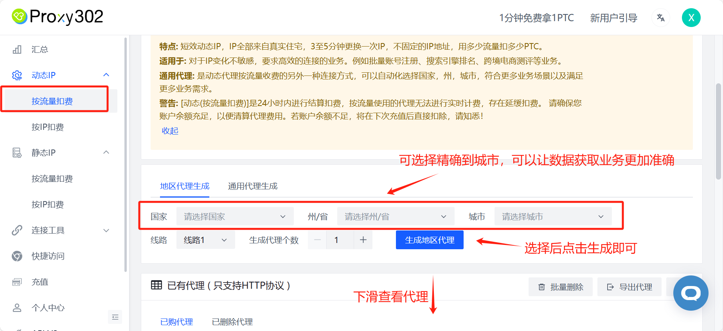Click the 批量删除 button
The image size is (723, 331).
(x=560, y=287)
